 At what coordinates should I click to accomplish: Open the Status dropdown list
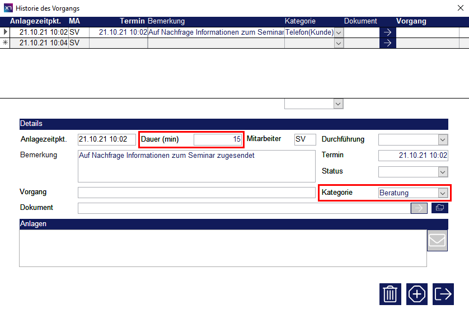(x=443, y=172)
